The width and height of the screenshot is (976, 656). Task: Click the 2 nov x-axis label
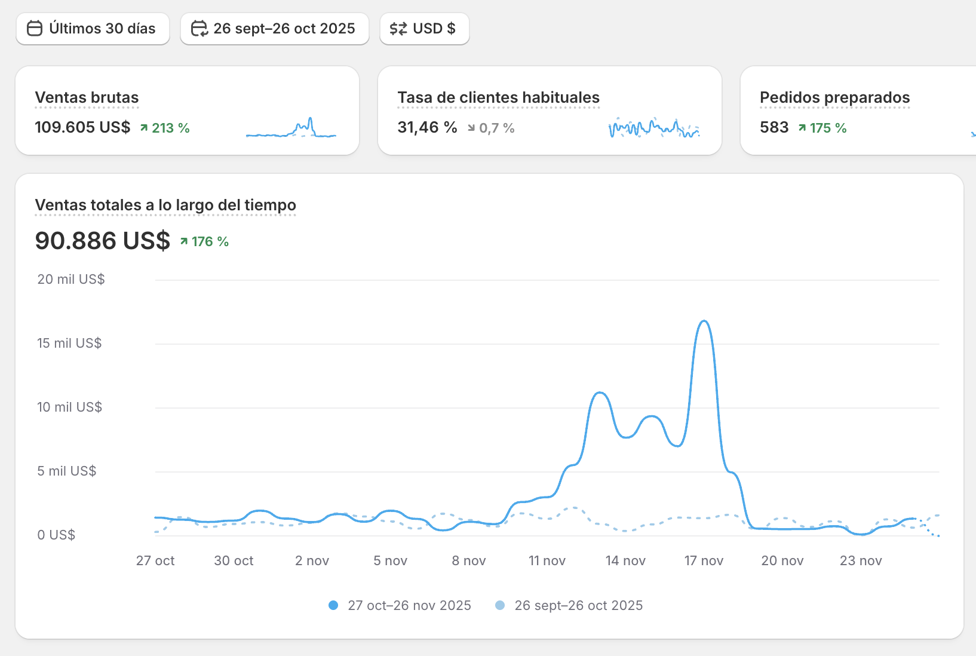pos(312,560)
